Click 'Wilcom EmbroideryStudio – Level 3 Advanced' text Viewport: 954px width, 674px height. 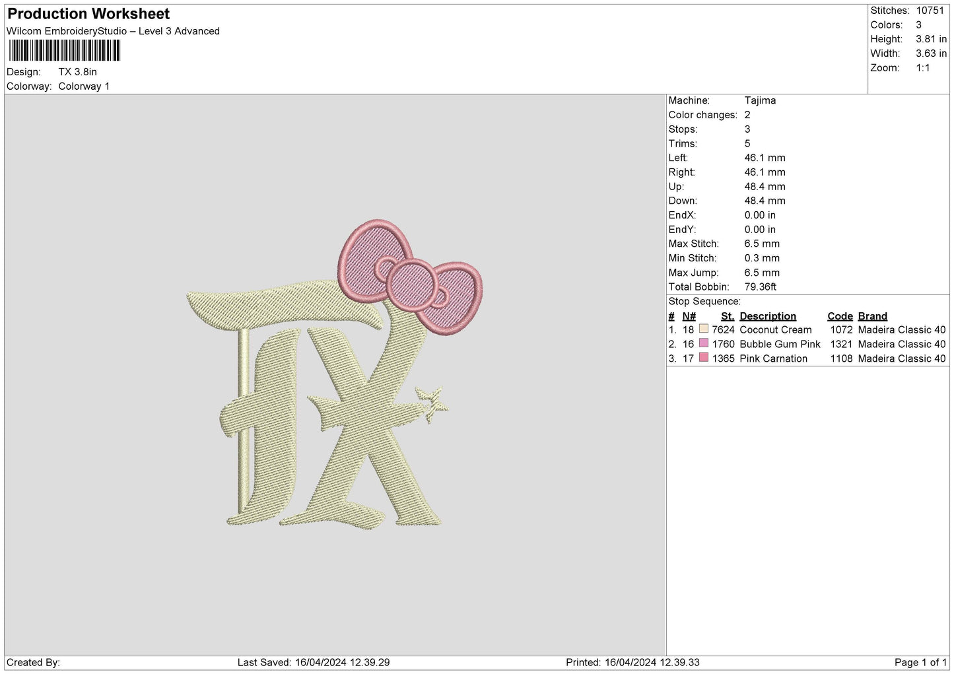click(x=113, y=31)
